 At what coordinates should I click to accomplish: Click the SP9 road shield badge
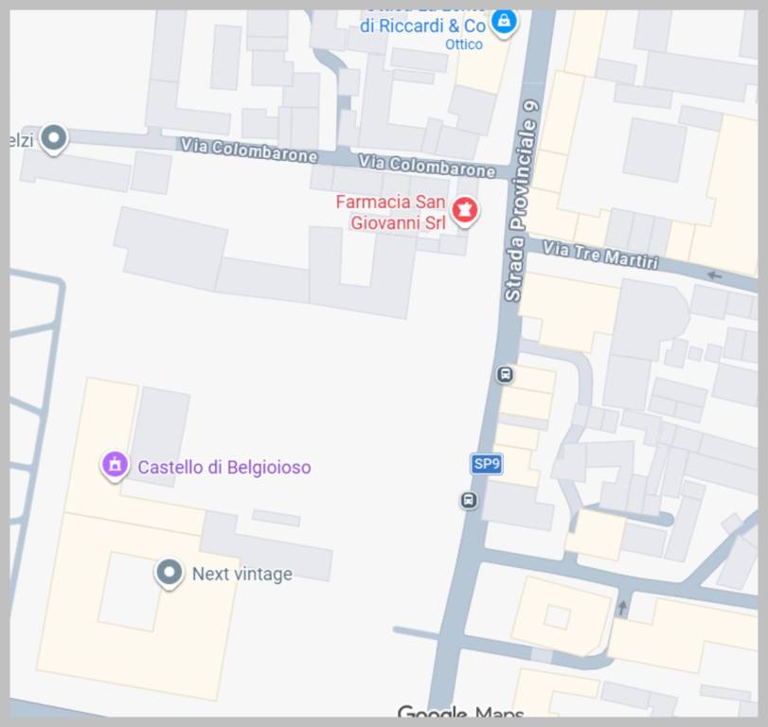pyautogui.click(x=487, y=464)
